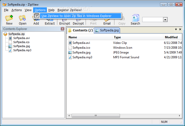Click the Extract toolbar button label
Image resolution: width=185 pixels, height=126 pixels.
[x=50, y=24]
